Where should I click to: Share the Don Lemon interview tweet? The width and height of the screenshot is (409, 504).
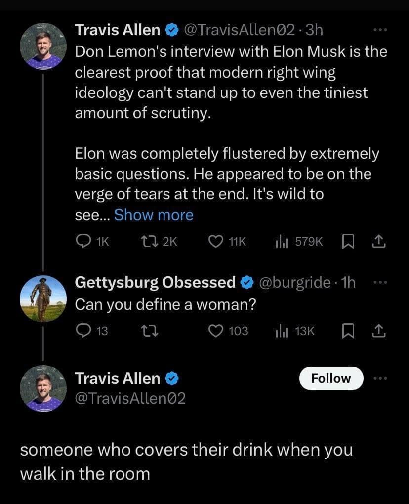378,241
